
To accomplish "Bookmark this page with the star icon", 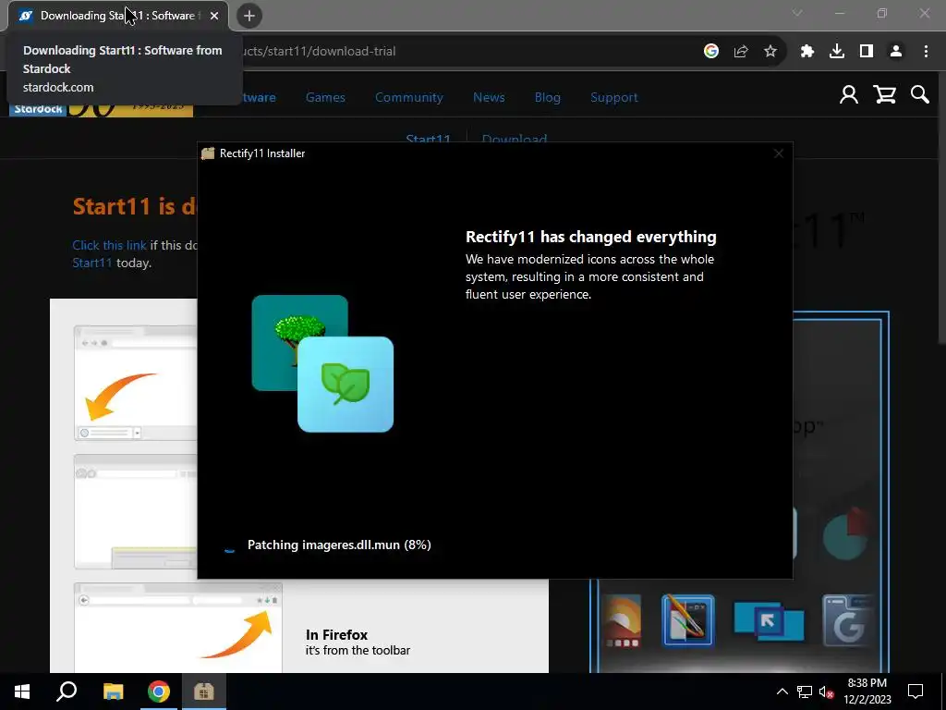I will 770,52.
